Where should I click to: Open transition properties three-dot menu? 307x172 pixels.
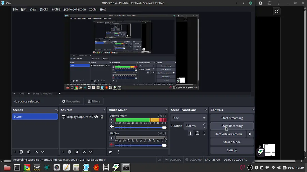point(204,133)
